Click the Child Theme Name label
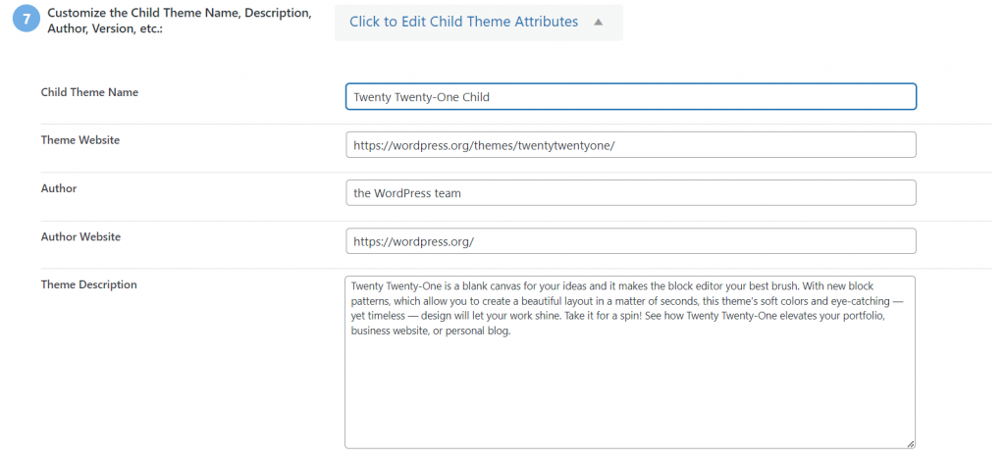 (x=89, y=92)
